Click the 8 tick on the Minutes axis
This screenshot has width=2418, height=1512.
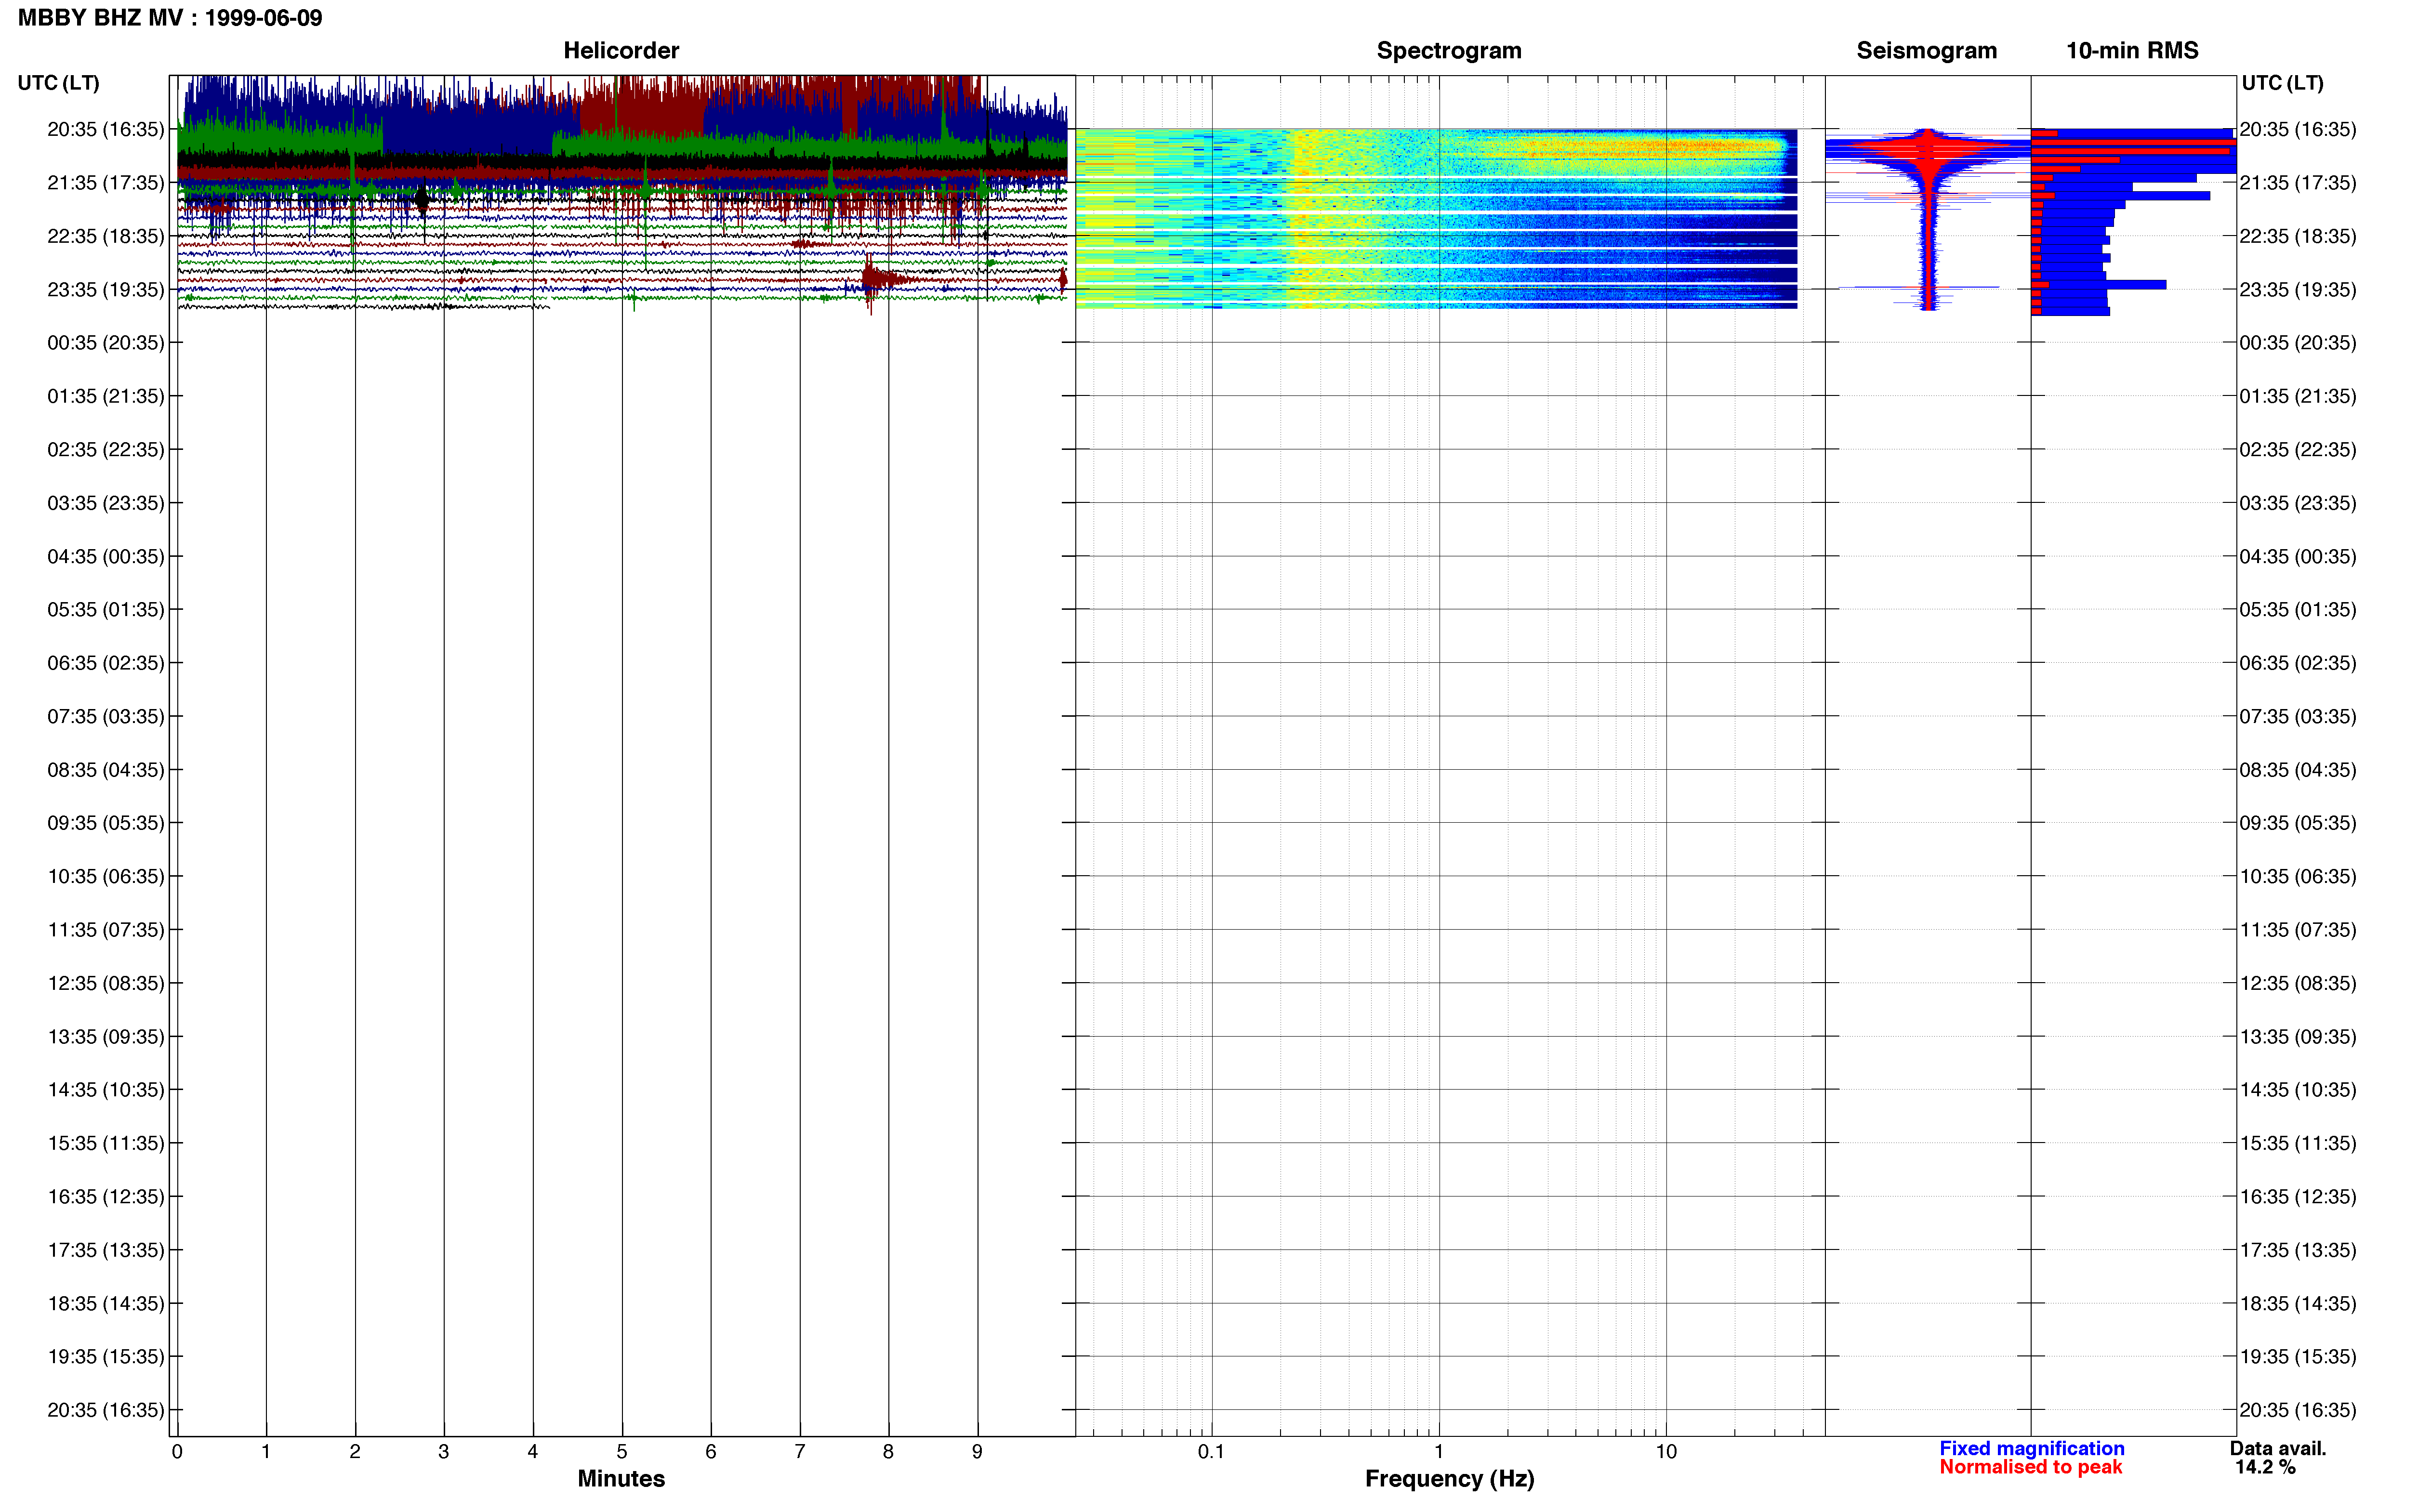(888, 1451)
